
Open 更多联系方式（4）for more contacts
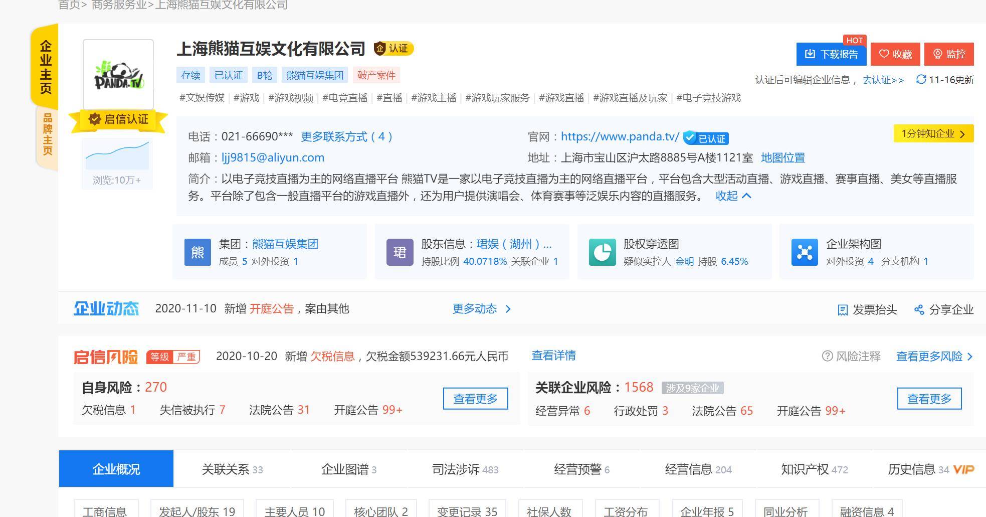346,136
